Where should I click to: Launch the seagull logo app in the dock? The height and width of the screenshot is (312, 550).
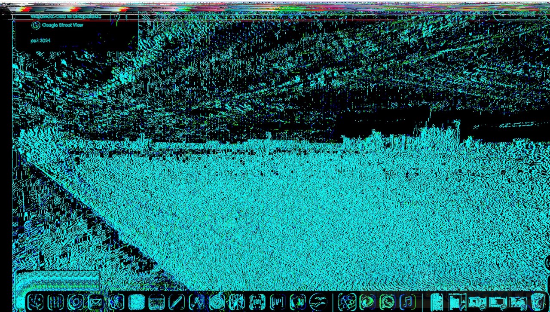click(318, 302)
